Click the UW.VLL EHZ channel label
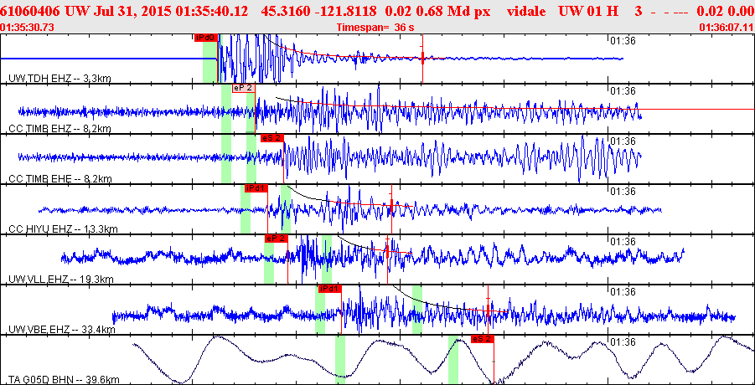The image size is (755, 385). [61, 279]
